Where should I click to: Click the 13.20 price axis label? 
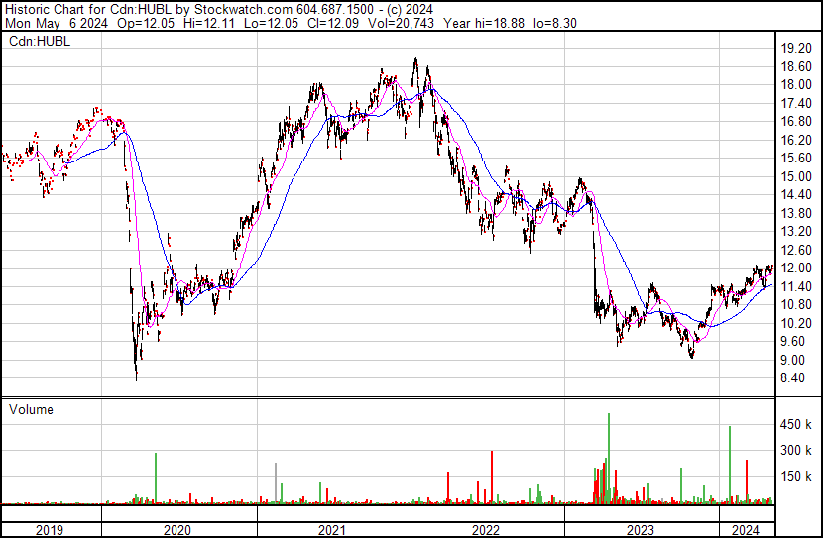point(796,231)
